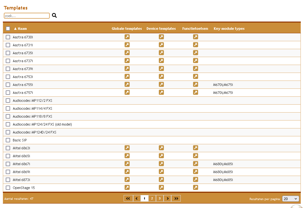Open Device templates for Aastra 6731i
The width and height of the screenshot is (304, 208).
point(161,45)
